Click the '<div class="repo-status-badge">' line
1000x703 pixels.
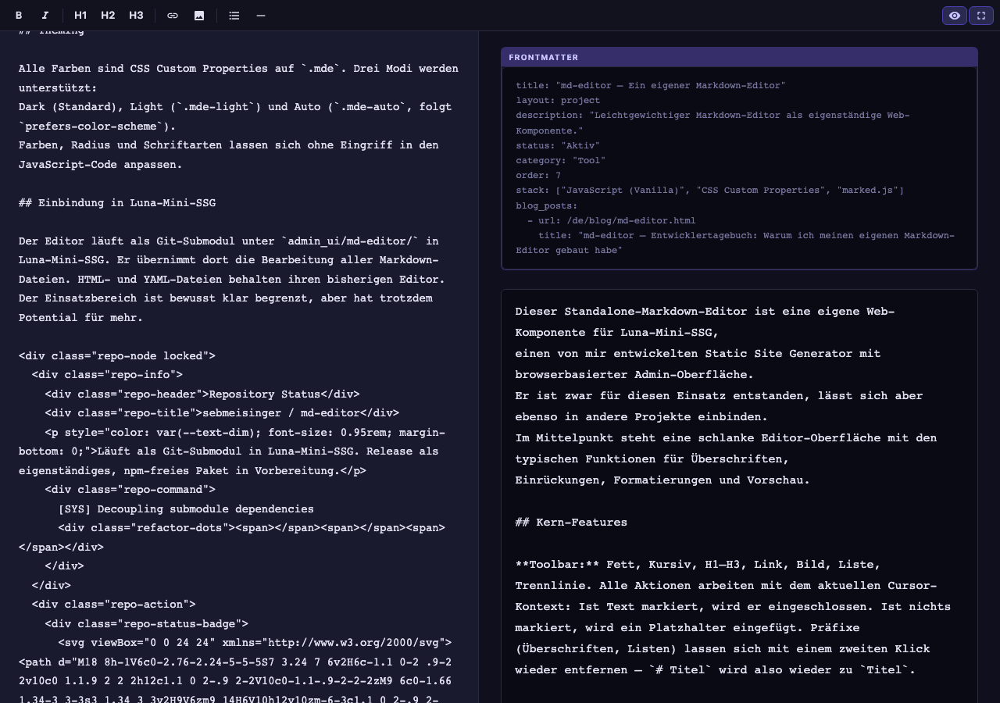147,624
